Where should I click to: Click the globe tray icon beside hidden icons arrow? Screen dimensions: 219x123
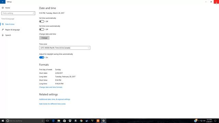(x=195, y=121)
